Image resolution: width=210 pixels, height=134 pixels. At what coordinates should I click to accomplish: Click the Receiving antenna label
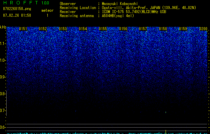[x=77, y=16]
